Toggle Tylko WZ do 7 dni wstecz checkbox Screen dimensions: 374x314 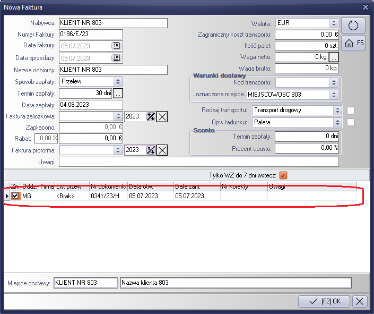pyautogui.click(x=283, y=175)
